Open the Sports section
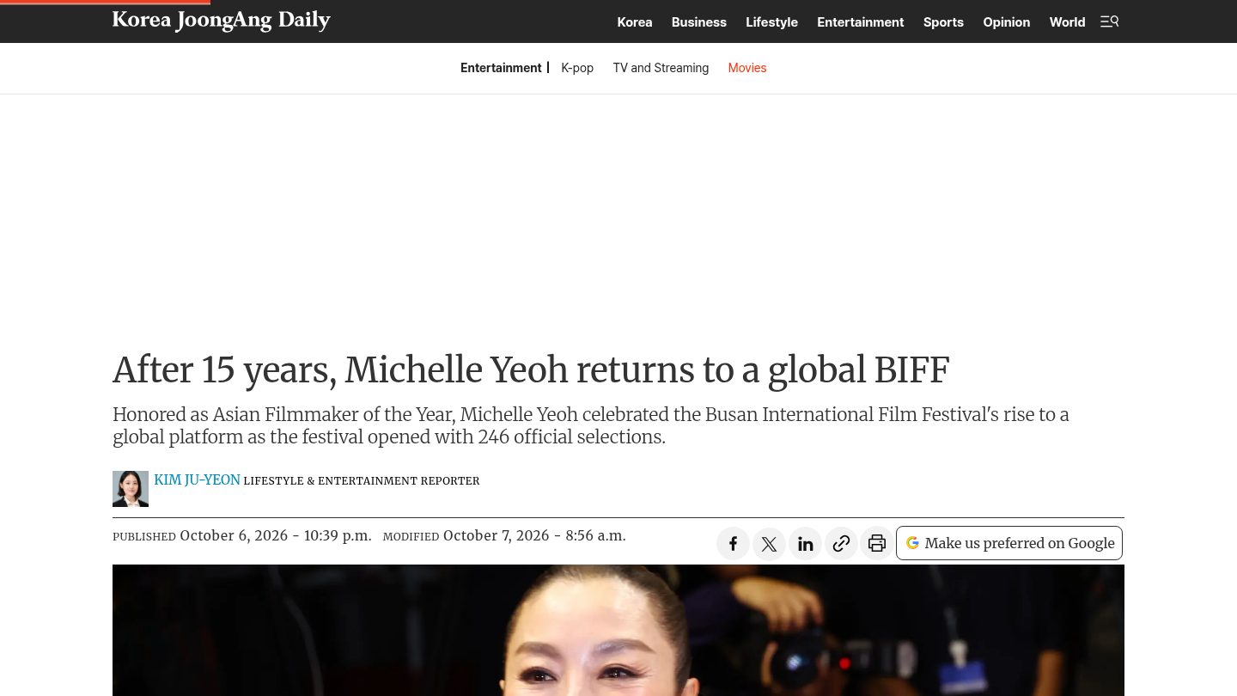Viewport: 1237px width, 696px height. [943, 22]
